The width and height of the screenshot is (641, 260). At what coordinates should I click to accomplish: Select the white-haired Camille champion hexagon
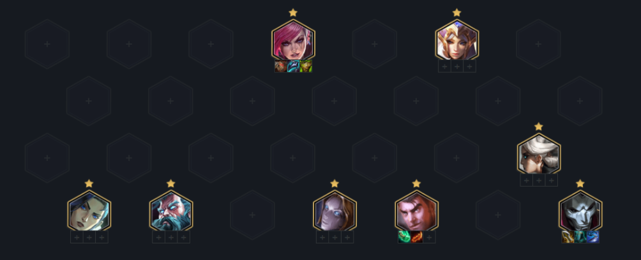click(x=539, y=155)
